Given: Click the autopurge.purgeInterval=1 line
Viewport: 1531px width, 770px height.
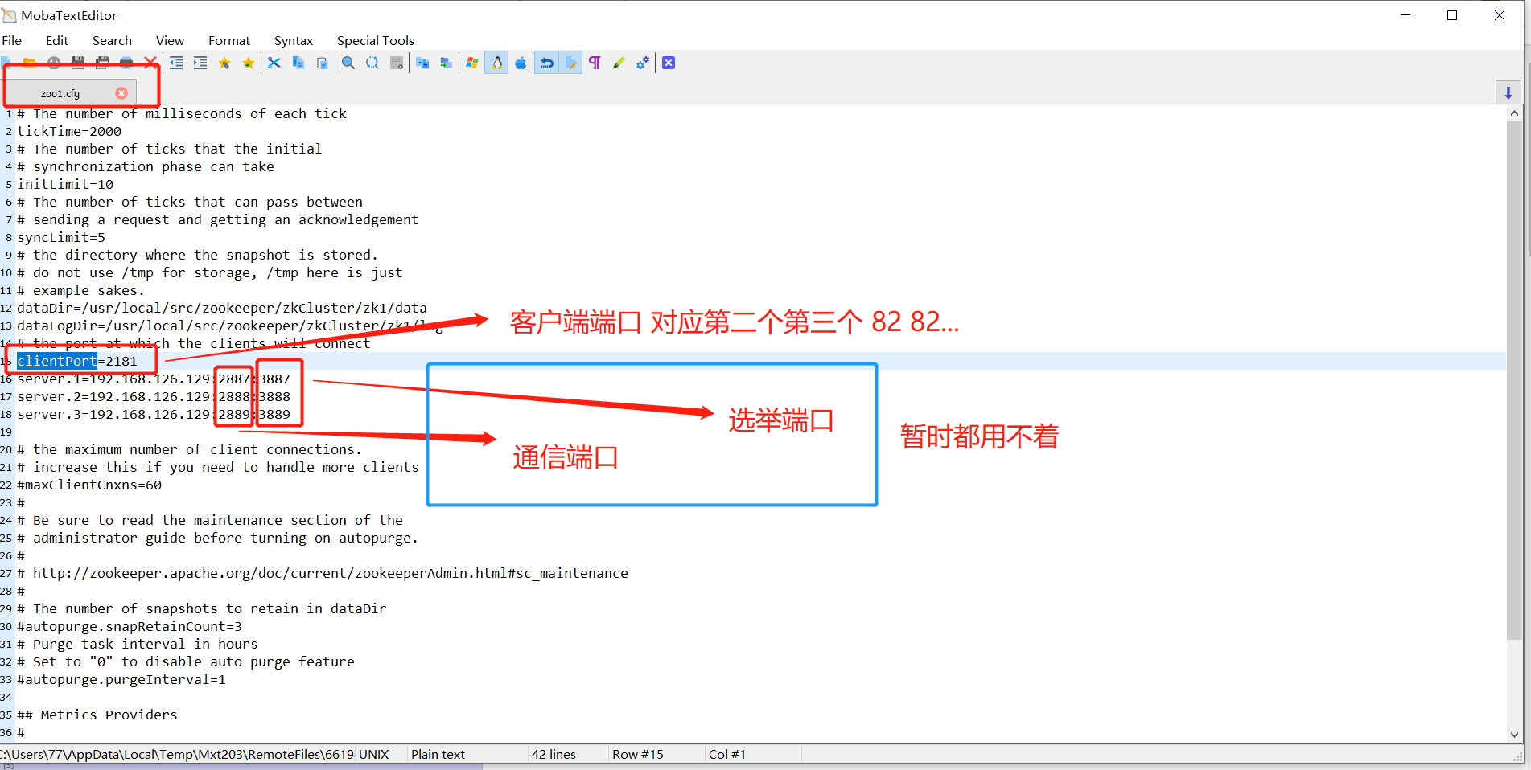Looking at the screenshot, I should point(121,679).
